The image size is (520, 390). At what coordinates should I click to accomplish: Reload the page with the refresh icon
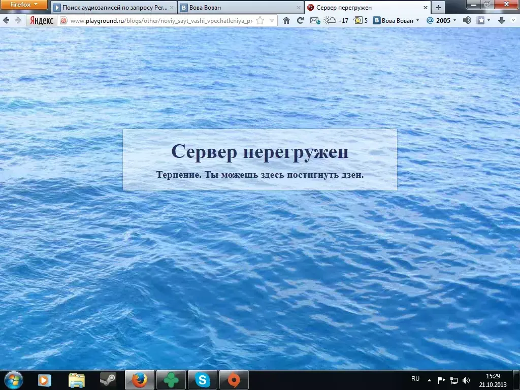pyautogui.click(x=300, y=20)
